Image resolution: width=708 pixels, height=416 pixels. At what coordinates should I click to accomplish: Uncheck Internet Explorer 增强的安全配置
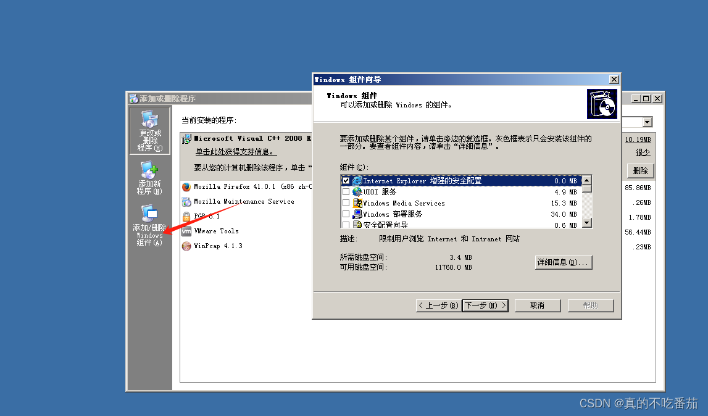tap(346, 181)
